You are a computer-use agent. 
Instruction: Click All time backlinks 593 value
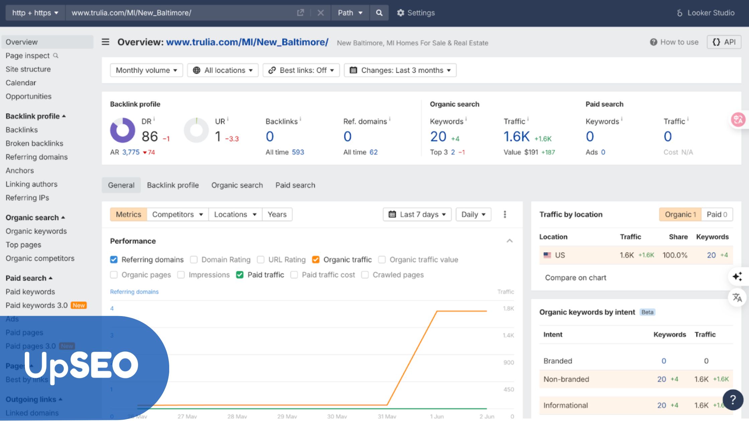pos(298,152)
